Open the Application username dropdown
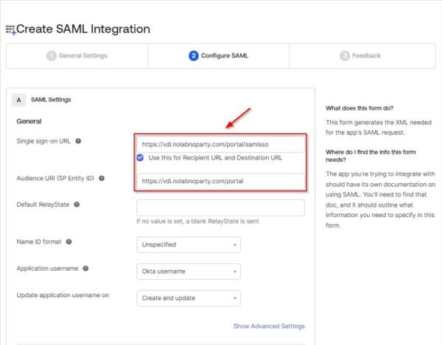 tap(189, 271)
